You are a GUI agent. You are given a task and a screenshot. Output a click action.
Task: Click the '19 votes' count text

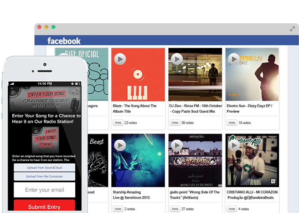click(x=244, y=123)
